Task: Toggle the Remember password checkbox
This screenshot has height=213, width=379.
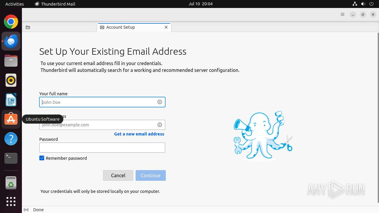Action: [x=42, y=158]
